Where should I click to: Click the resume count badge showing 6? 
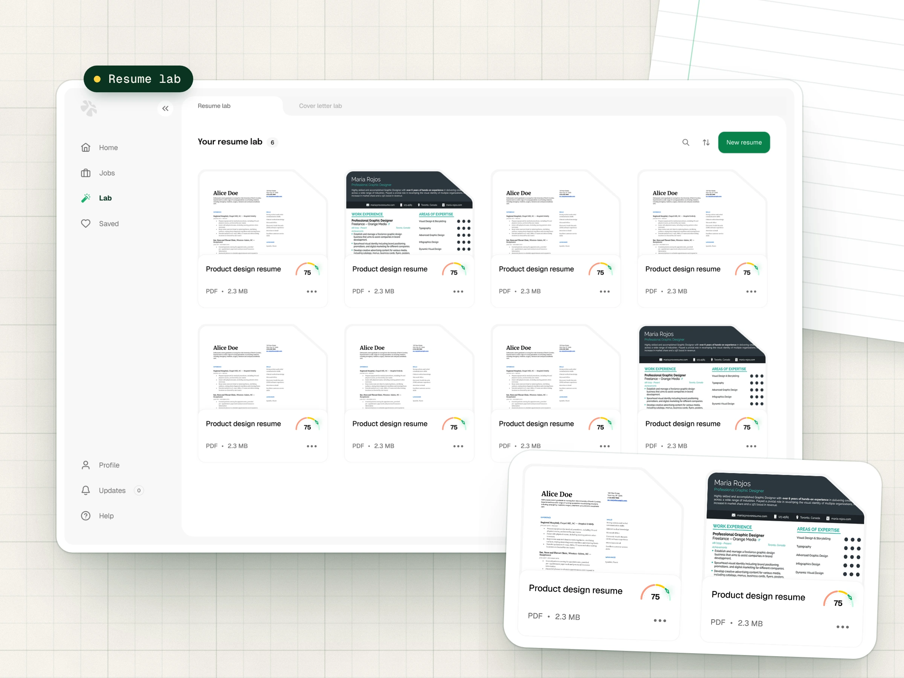(272, 143)
